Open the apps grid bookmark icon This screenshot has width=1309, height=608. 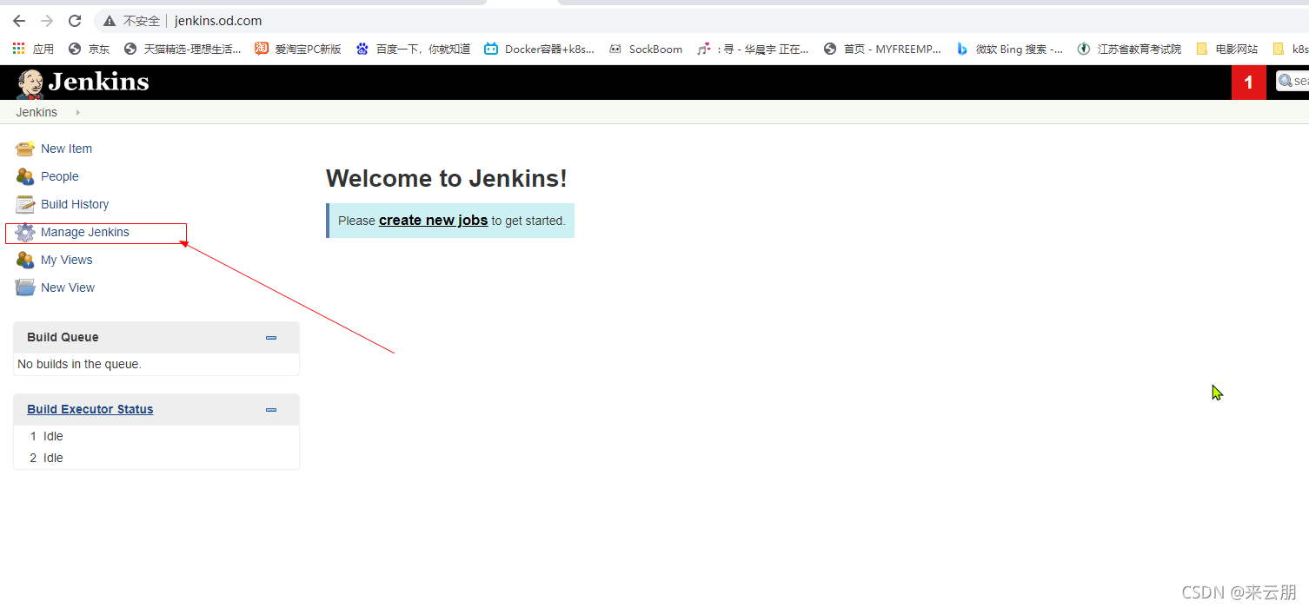coord(18,49)
